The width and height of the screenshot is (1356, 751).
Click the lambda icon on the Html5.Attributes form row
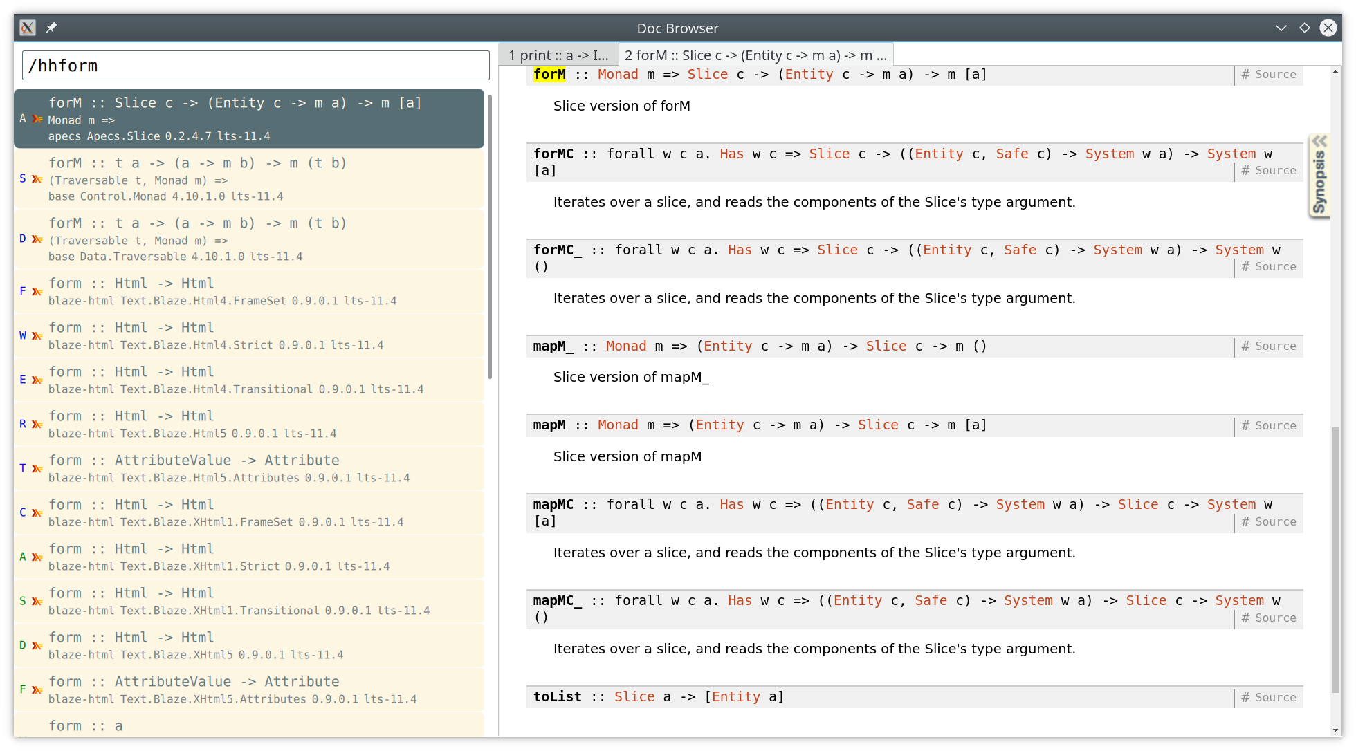click(37, 469)
